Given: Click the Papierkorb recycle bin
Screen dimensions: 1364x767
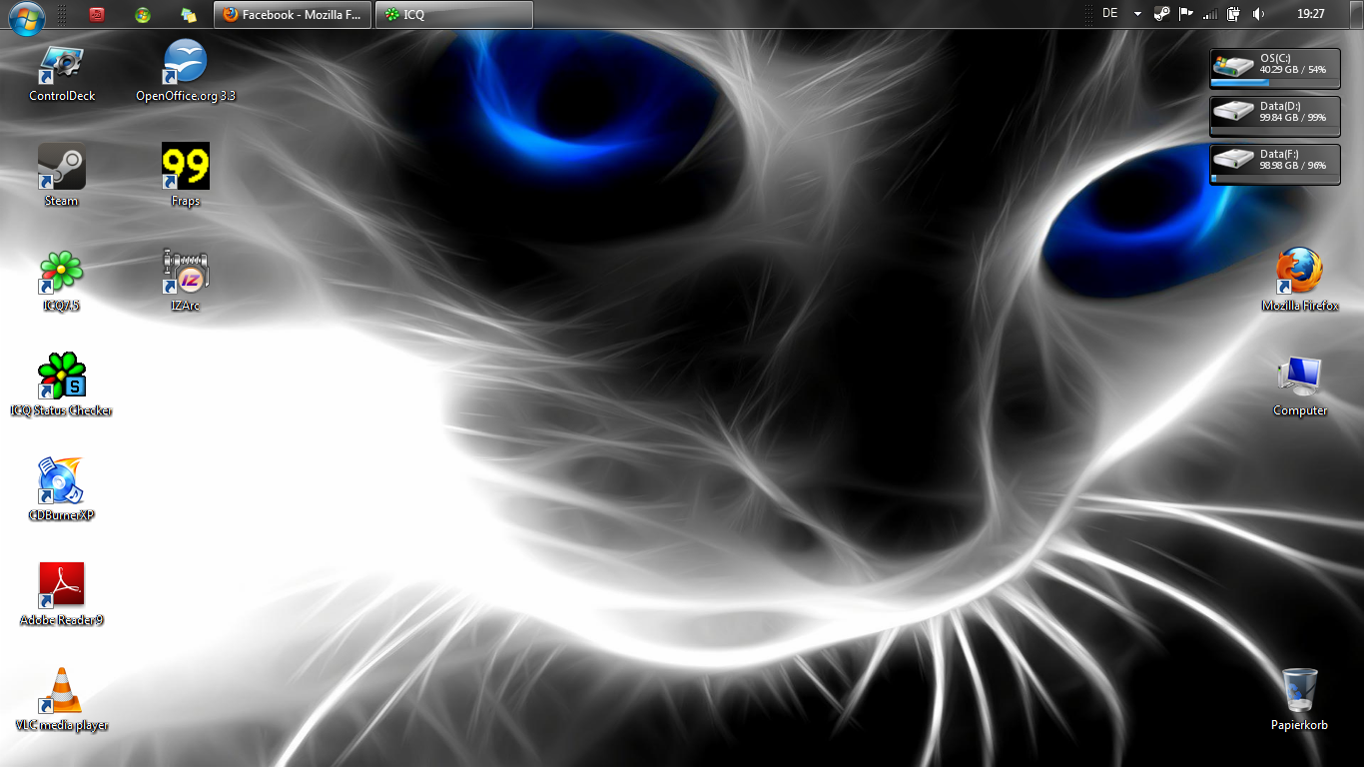Looking at the screenshot, I should point(1299,691).
